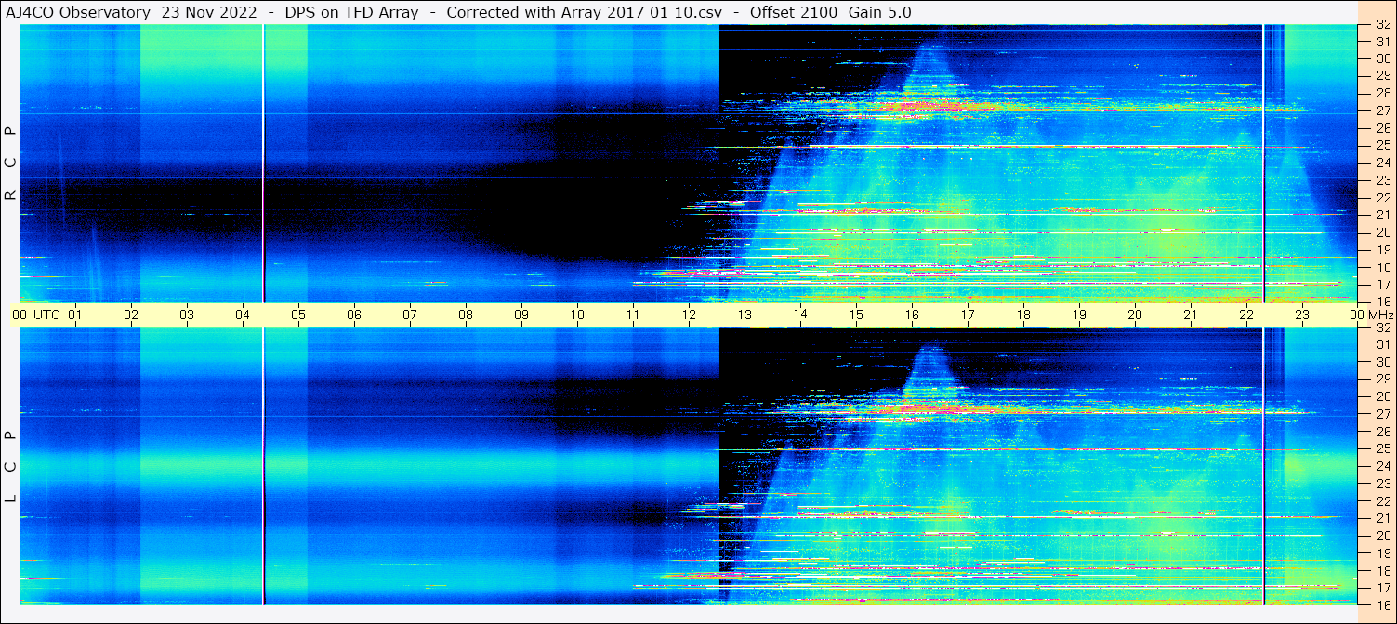Select the 19 hour tick label on time axis
The image size is (1397, 624).
click(1079, 315)
